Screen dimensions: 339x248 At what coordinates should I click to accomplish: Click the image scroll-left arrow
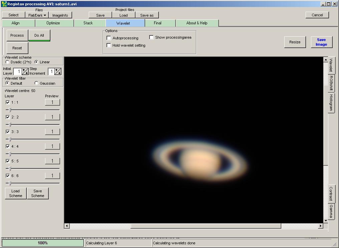click(x=67, y=226)
